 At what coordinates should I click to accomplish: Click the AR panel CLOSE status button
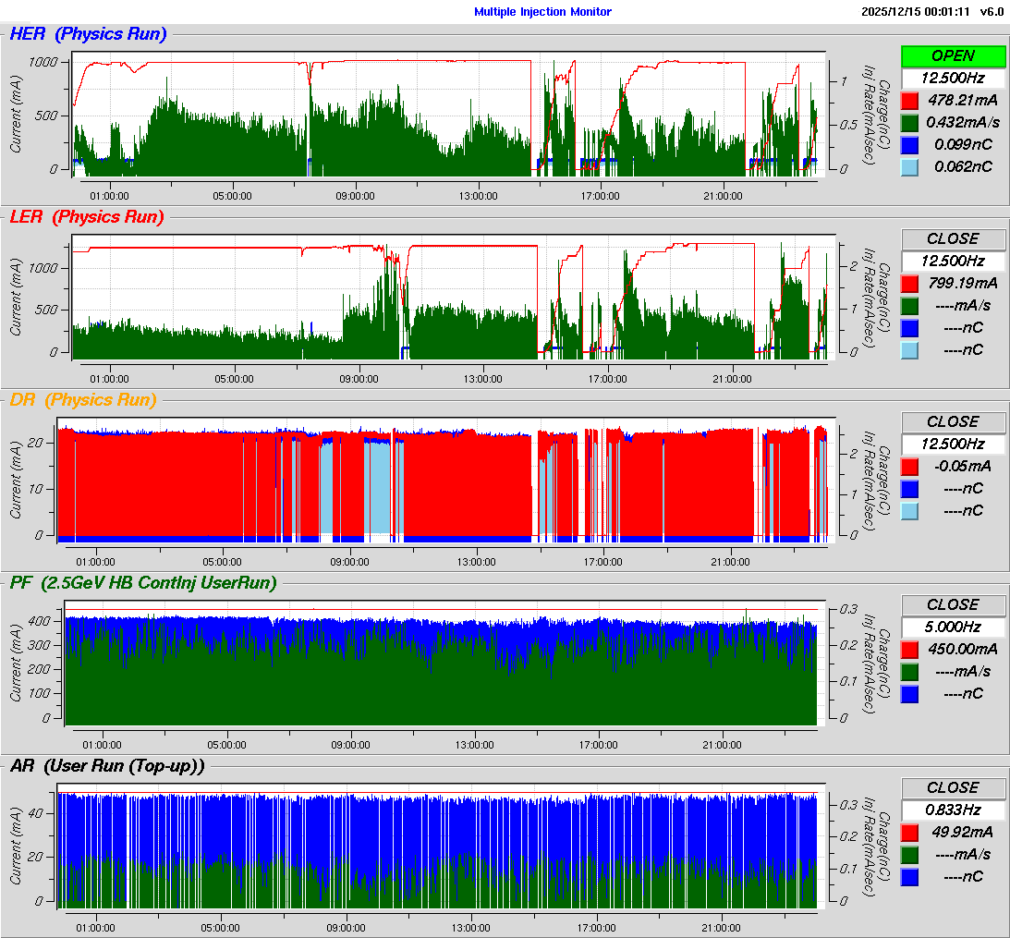tap(953, 788)
